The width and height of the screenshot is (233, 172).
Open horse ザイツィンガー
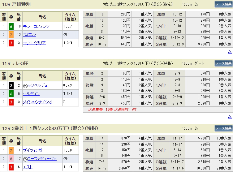click(x=34, y=150)
